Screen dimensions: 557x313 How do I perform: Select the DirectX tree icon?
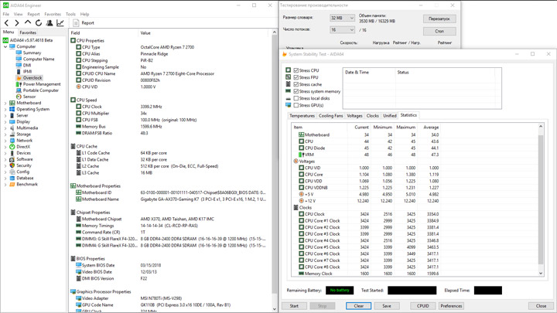click(x=12, y=147)
